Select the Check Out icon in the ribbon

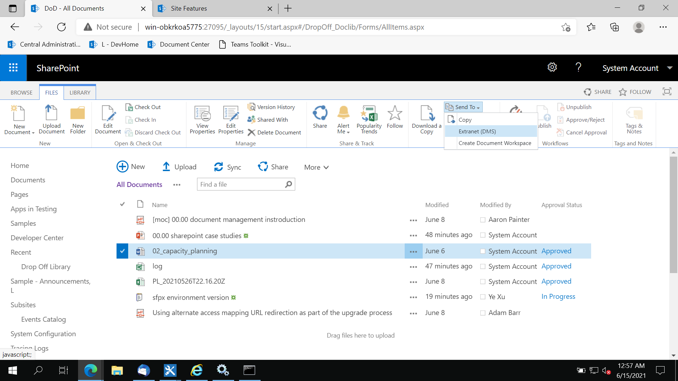tap(129, 107)
